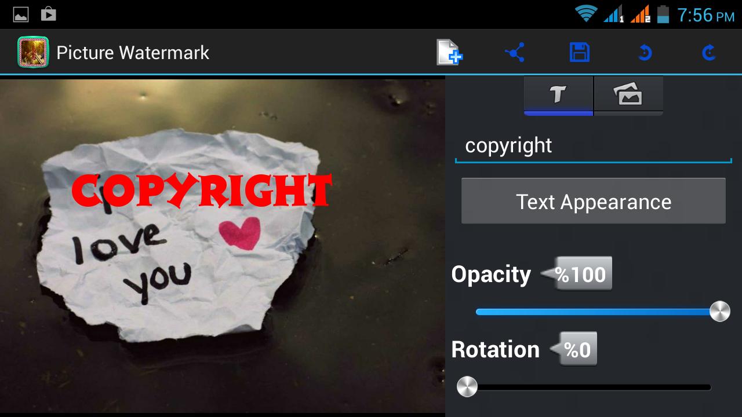Redo the last undone change
This screenshot has width=742, height=417.
pyautogui.click(x=710, y=52)
